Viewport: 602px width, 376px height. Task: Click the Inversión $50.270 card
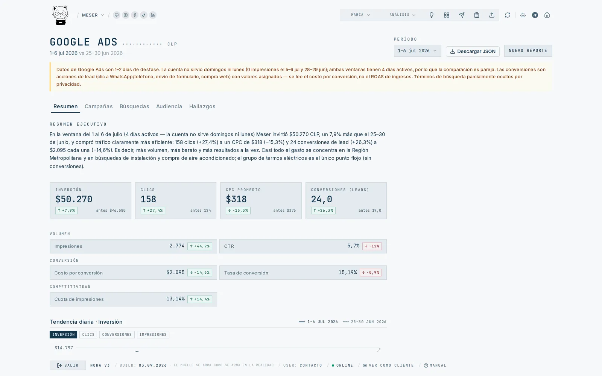tap(90, 201)
